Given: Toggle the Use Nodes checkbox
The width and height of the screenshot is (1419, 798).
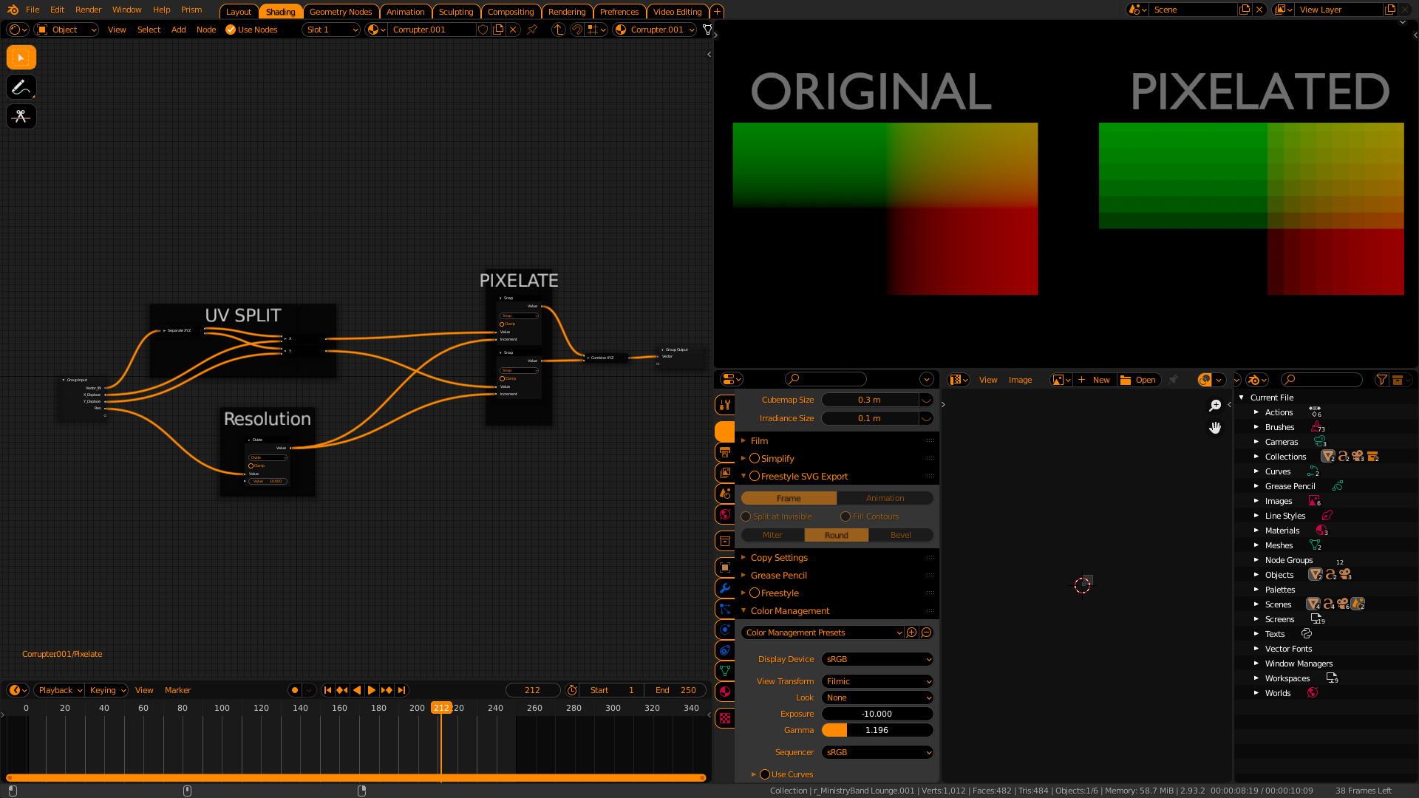Looking at the screenshot, I should (x=231, y=30).
